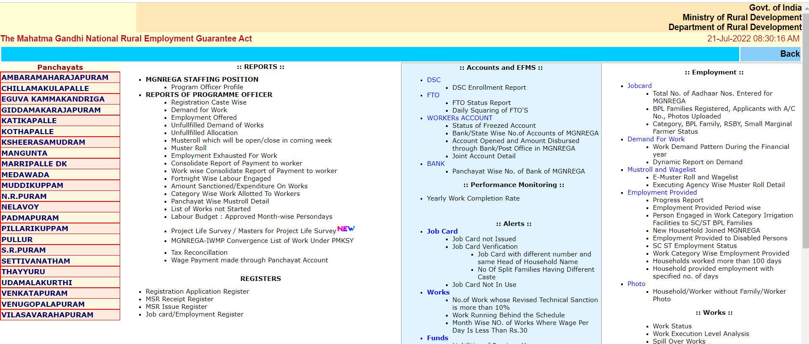The height and width of the screenshot is (344, 809).
Task: Open Tax Reconcillation report
Action: (199, 253)
